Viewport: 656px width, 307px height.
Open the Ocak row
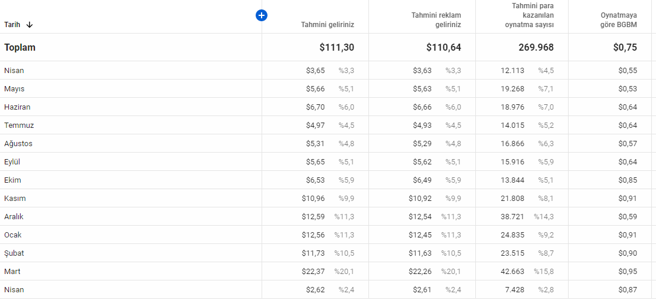pos(328,235)
